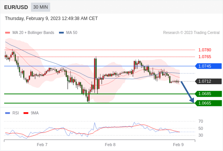This screenshot has height=151, width=223.
Task: Toggle the RSI legend entry
Action: (12, 113)
